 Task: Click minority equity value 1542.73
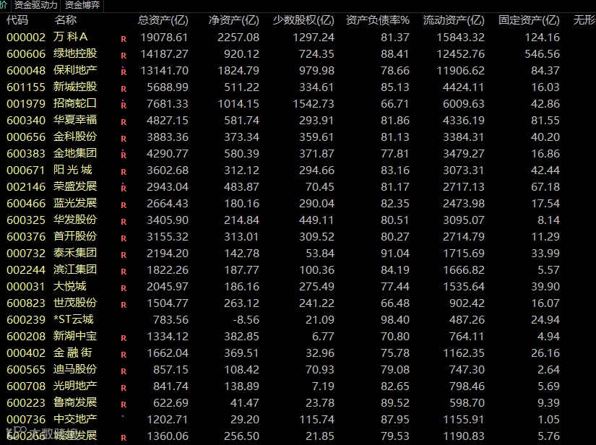[314, 104]
